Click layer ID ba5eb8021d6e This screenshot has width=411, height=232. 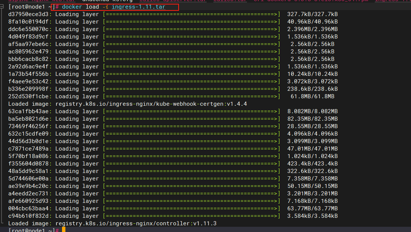pos(28,119)
